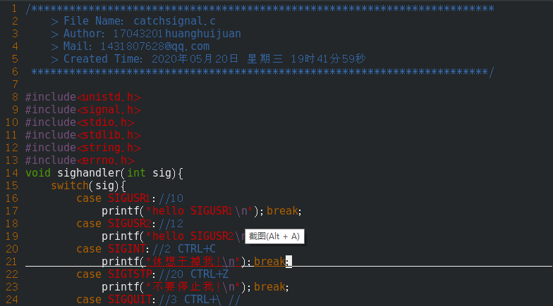The image size is (553, 306).
Task: Click SIGINT case label
Action: (x=127, y=249)
